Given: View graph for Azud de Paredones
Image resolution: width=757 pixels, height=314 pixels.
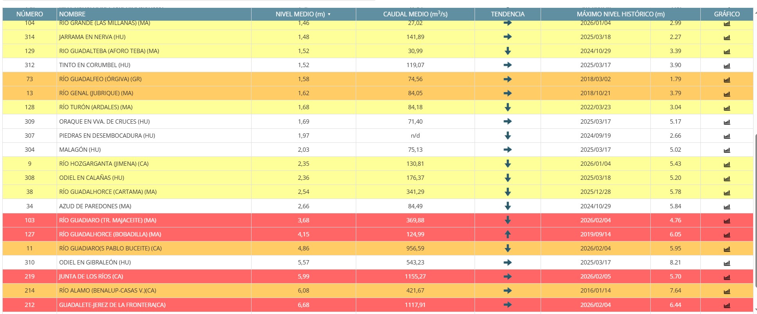Looking at the screenshot, I should click(x=727, y=207).
